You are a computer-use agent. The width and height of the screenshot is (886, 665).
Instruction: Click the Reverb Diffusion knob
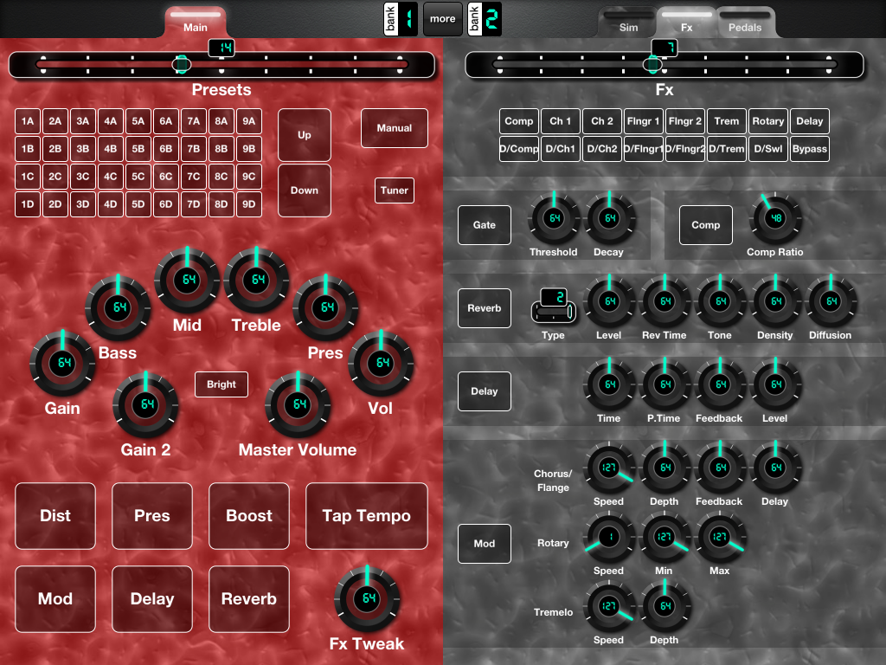click(831, 301)
